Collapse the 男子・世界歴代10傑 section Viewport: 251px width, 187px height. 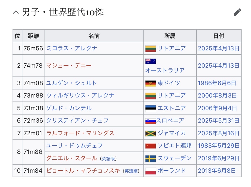pyautogui.click(x=16, y=12)
